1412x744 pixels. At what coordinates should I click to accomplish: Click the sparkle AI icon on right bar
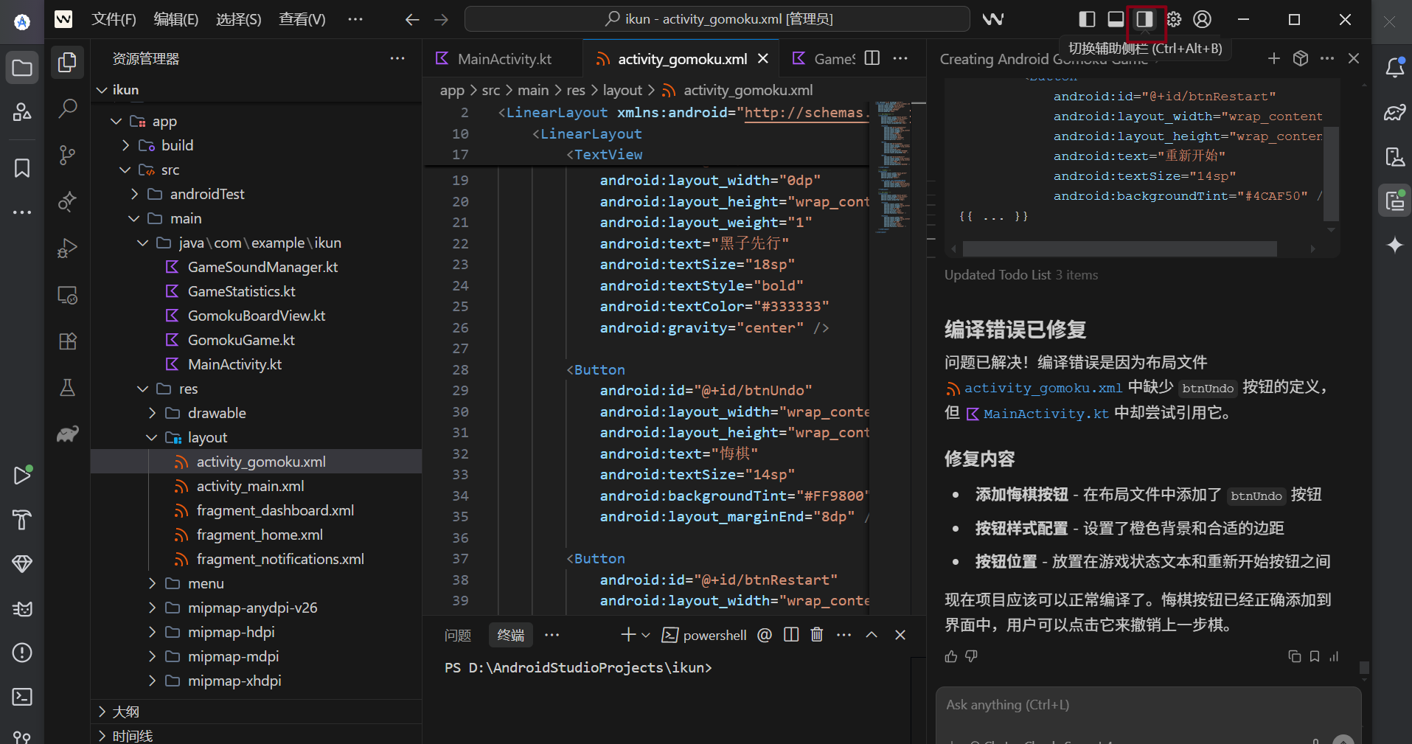point(1394,245)
